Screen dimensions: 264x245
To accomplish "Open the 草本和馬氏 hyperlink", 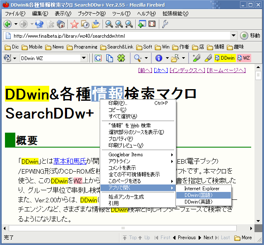I will click(x=70, y=161).
